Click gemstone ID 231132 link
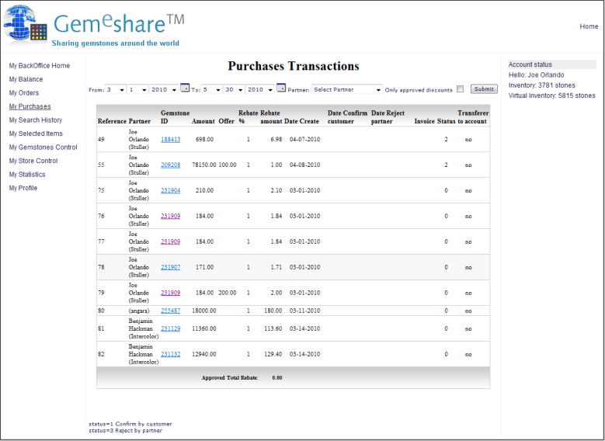Screen dimensions: 605x441 (x=170, y=354)
